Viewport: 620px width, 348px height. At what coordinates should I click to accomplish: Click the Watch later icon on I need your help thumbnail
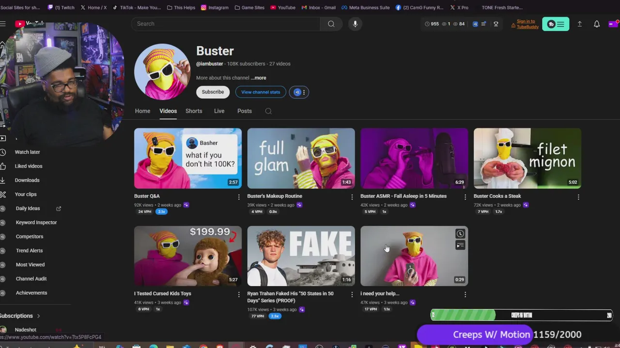point(460,234)
